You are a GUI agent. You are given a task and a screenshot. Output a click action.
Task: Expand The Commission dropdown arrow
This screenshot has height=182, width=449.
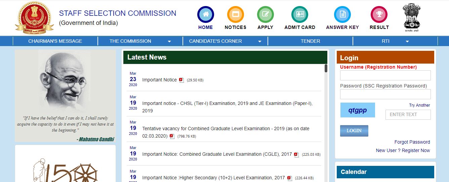[x=169, y=41]
